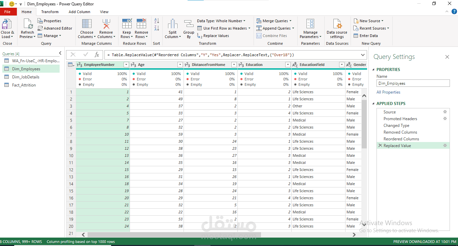Open the Source step settings gear
Screen dimensions: 458x246
pos(445,112)
